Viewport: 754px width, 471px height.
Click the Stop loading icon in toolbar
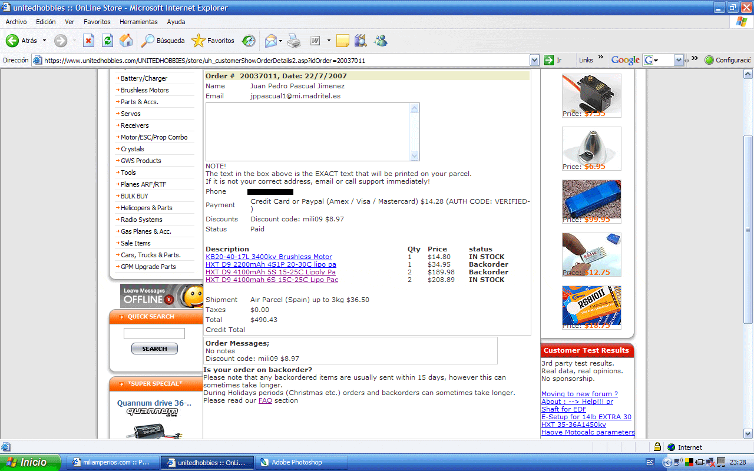point(88,41)
